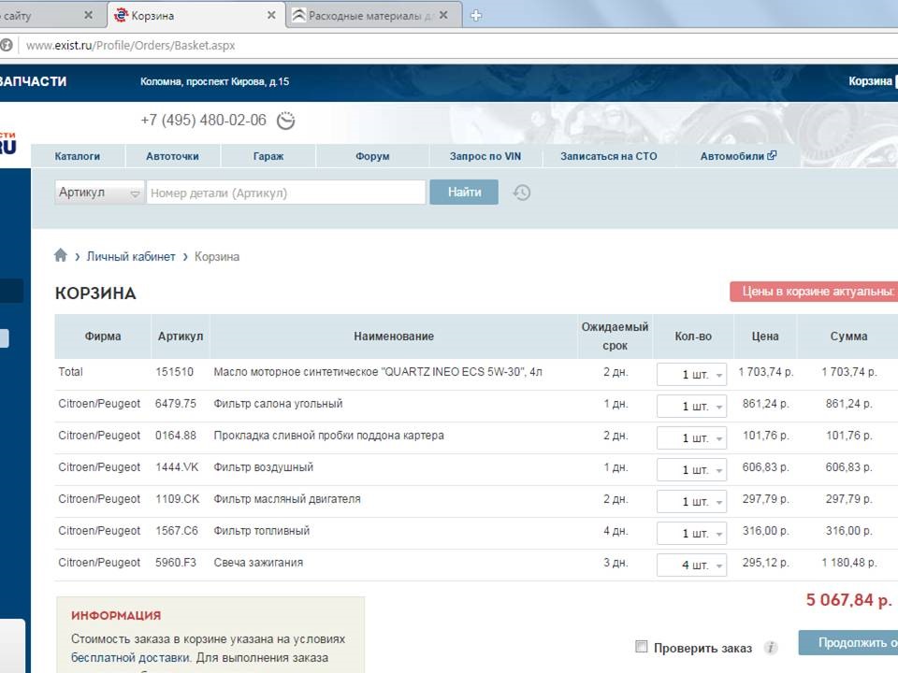The image size is (898, 673).
Task: Click Ожидаемый срок column header
Action: pos(616,336)
